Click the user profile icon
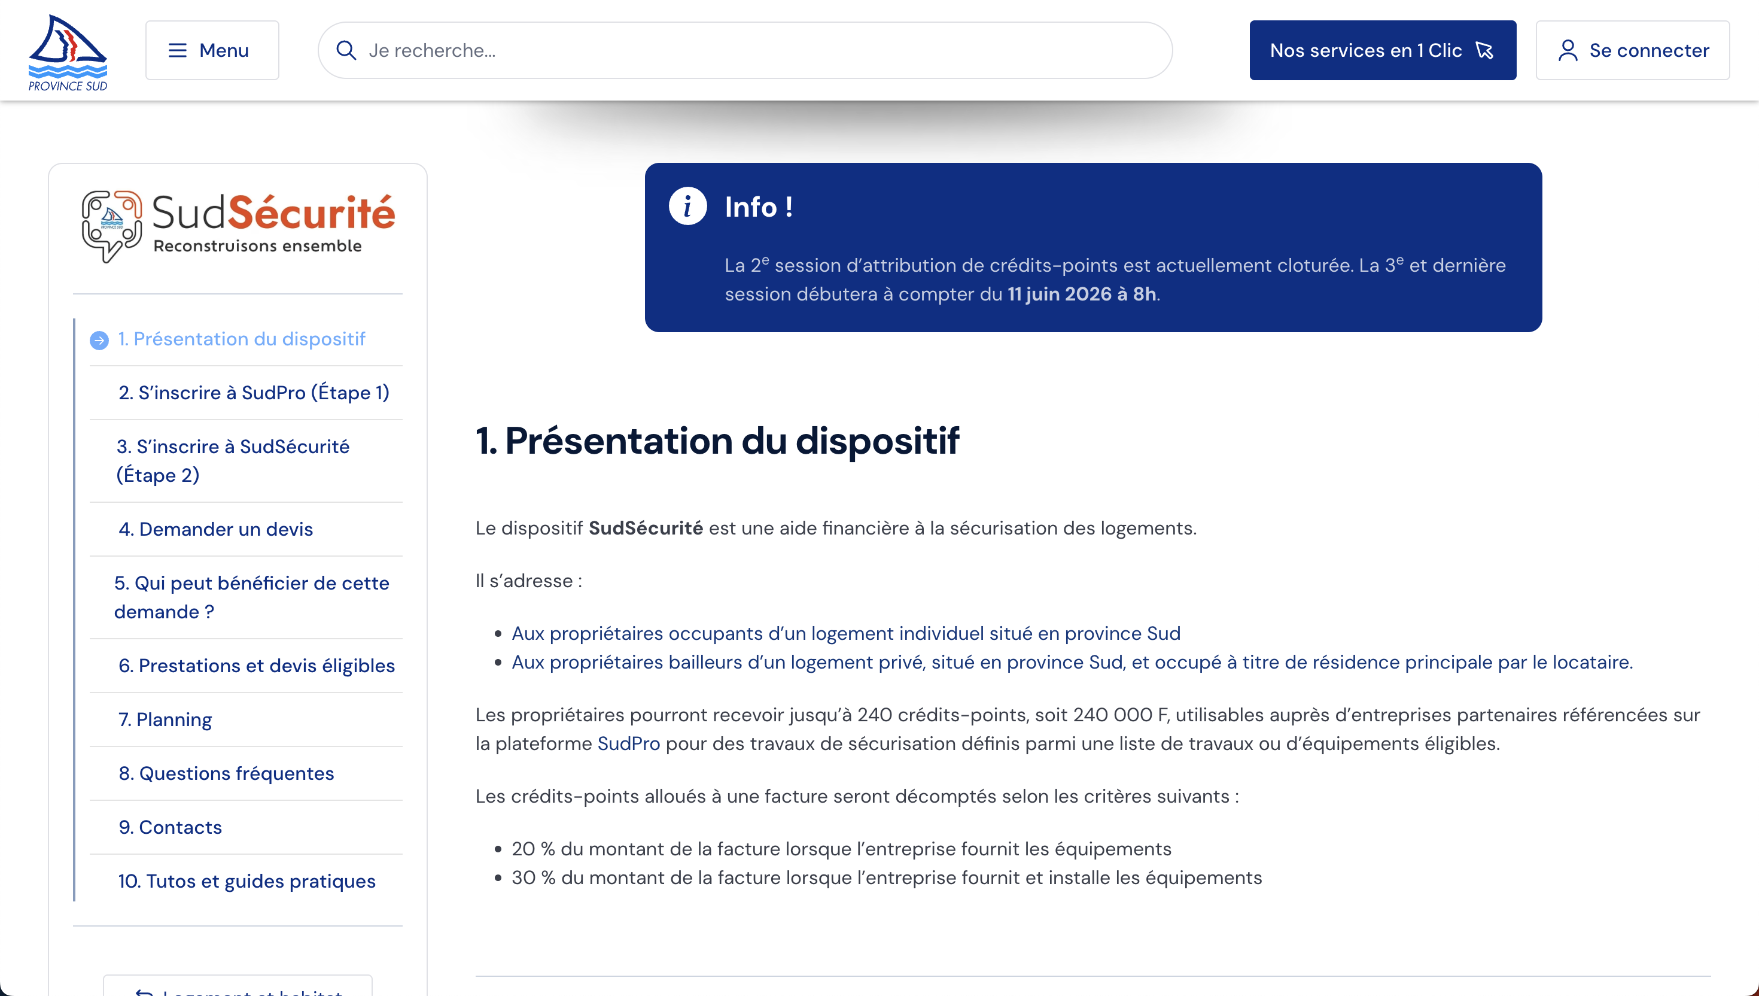 [x=1568, y=50]
